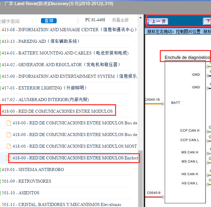Click the 折叠全部 collapse all link
Viewport: 211px width, 207px height.
click(x=120, y=20)
